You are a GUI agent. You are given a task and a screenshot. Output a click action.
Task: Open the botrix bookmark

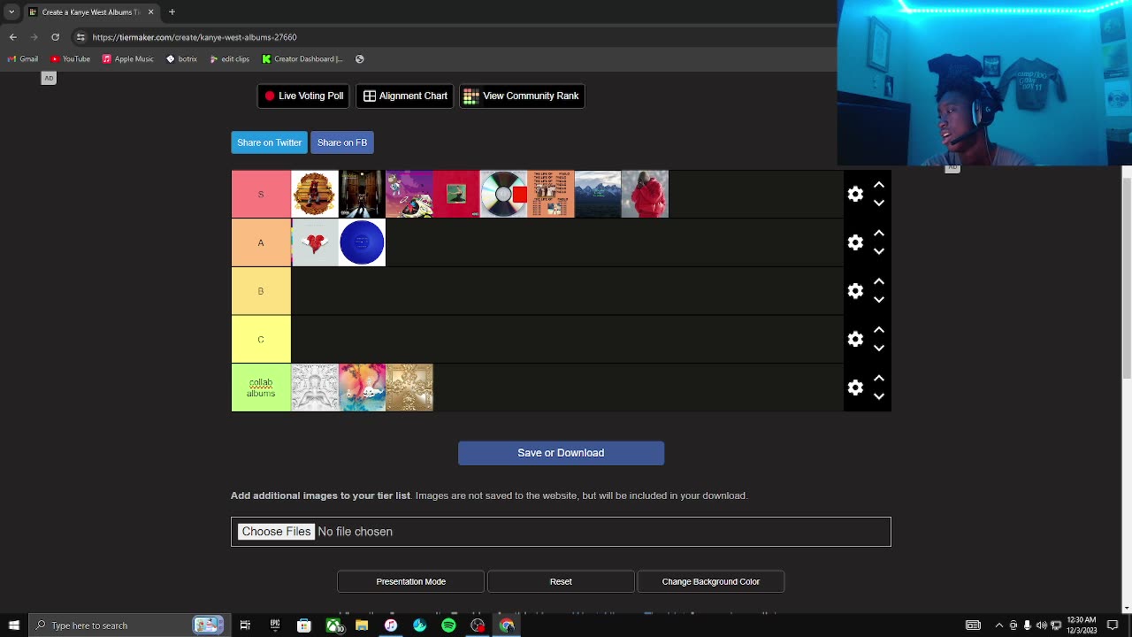182,59
